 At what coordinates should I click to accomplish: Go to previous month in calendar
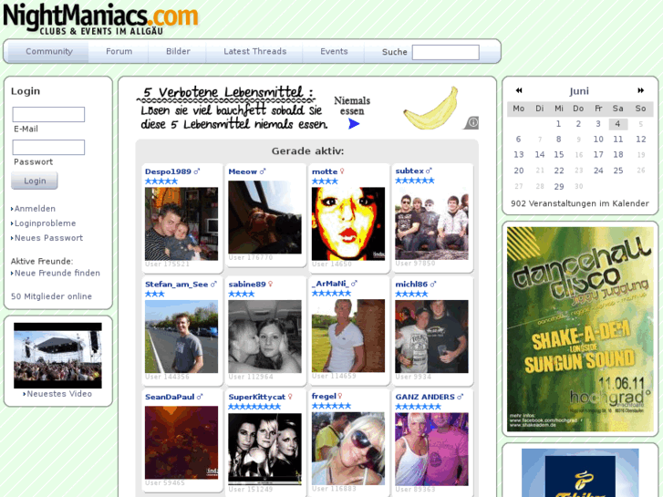(x=519, y=90)
